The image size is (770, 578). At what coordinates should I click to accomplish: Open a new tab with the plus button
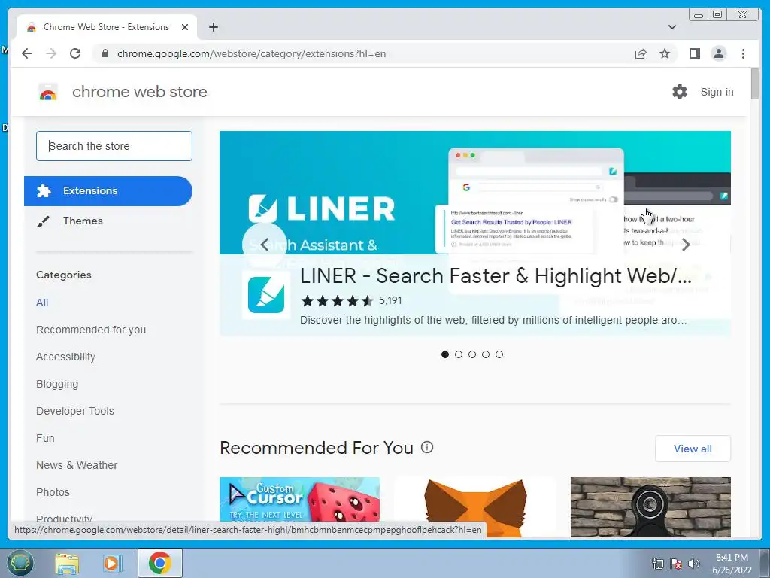point(213,27)
